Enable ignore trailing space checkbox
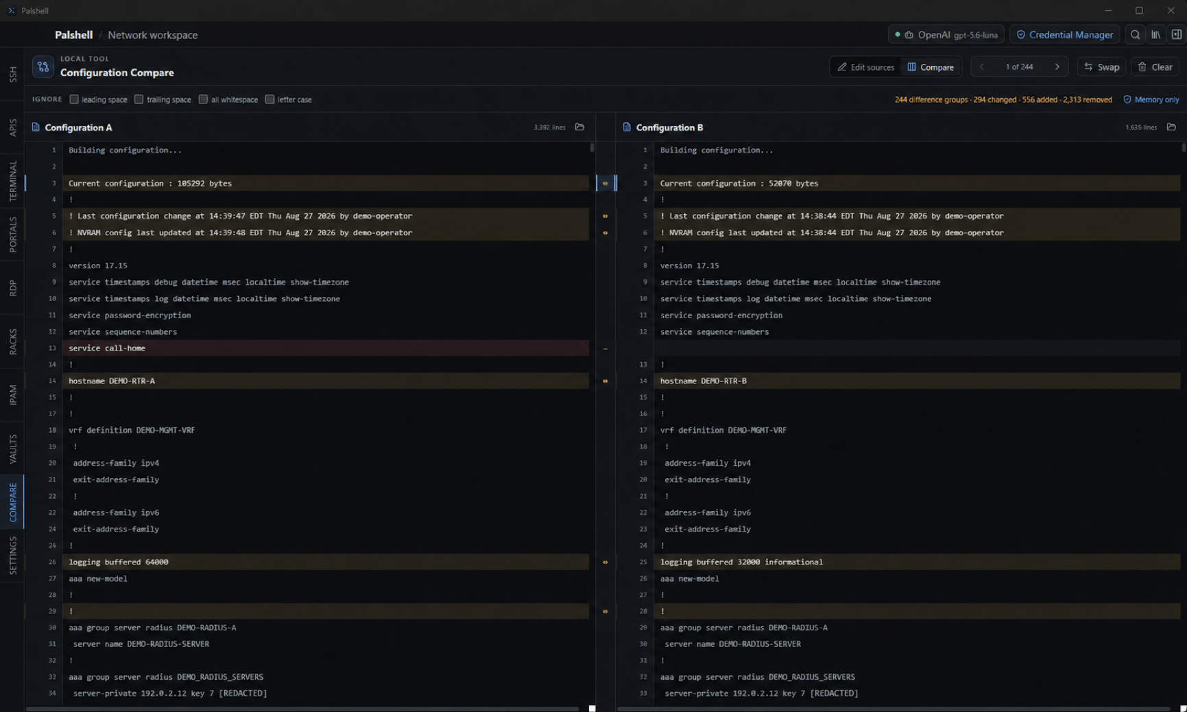 click(139, 99)
